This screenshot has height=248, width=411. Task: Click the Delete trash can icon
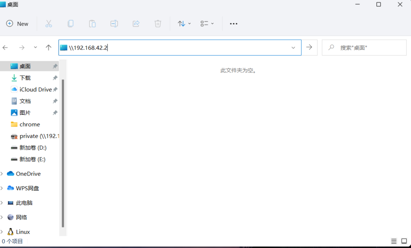click(158, 24)
